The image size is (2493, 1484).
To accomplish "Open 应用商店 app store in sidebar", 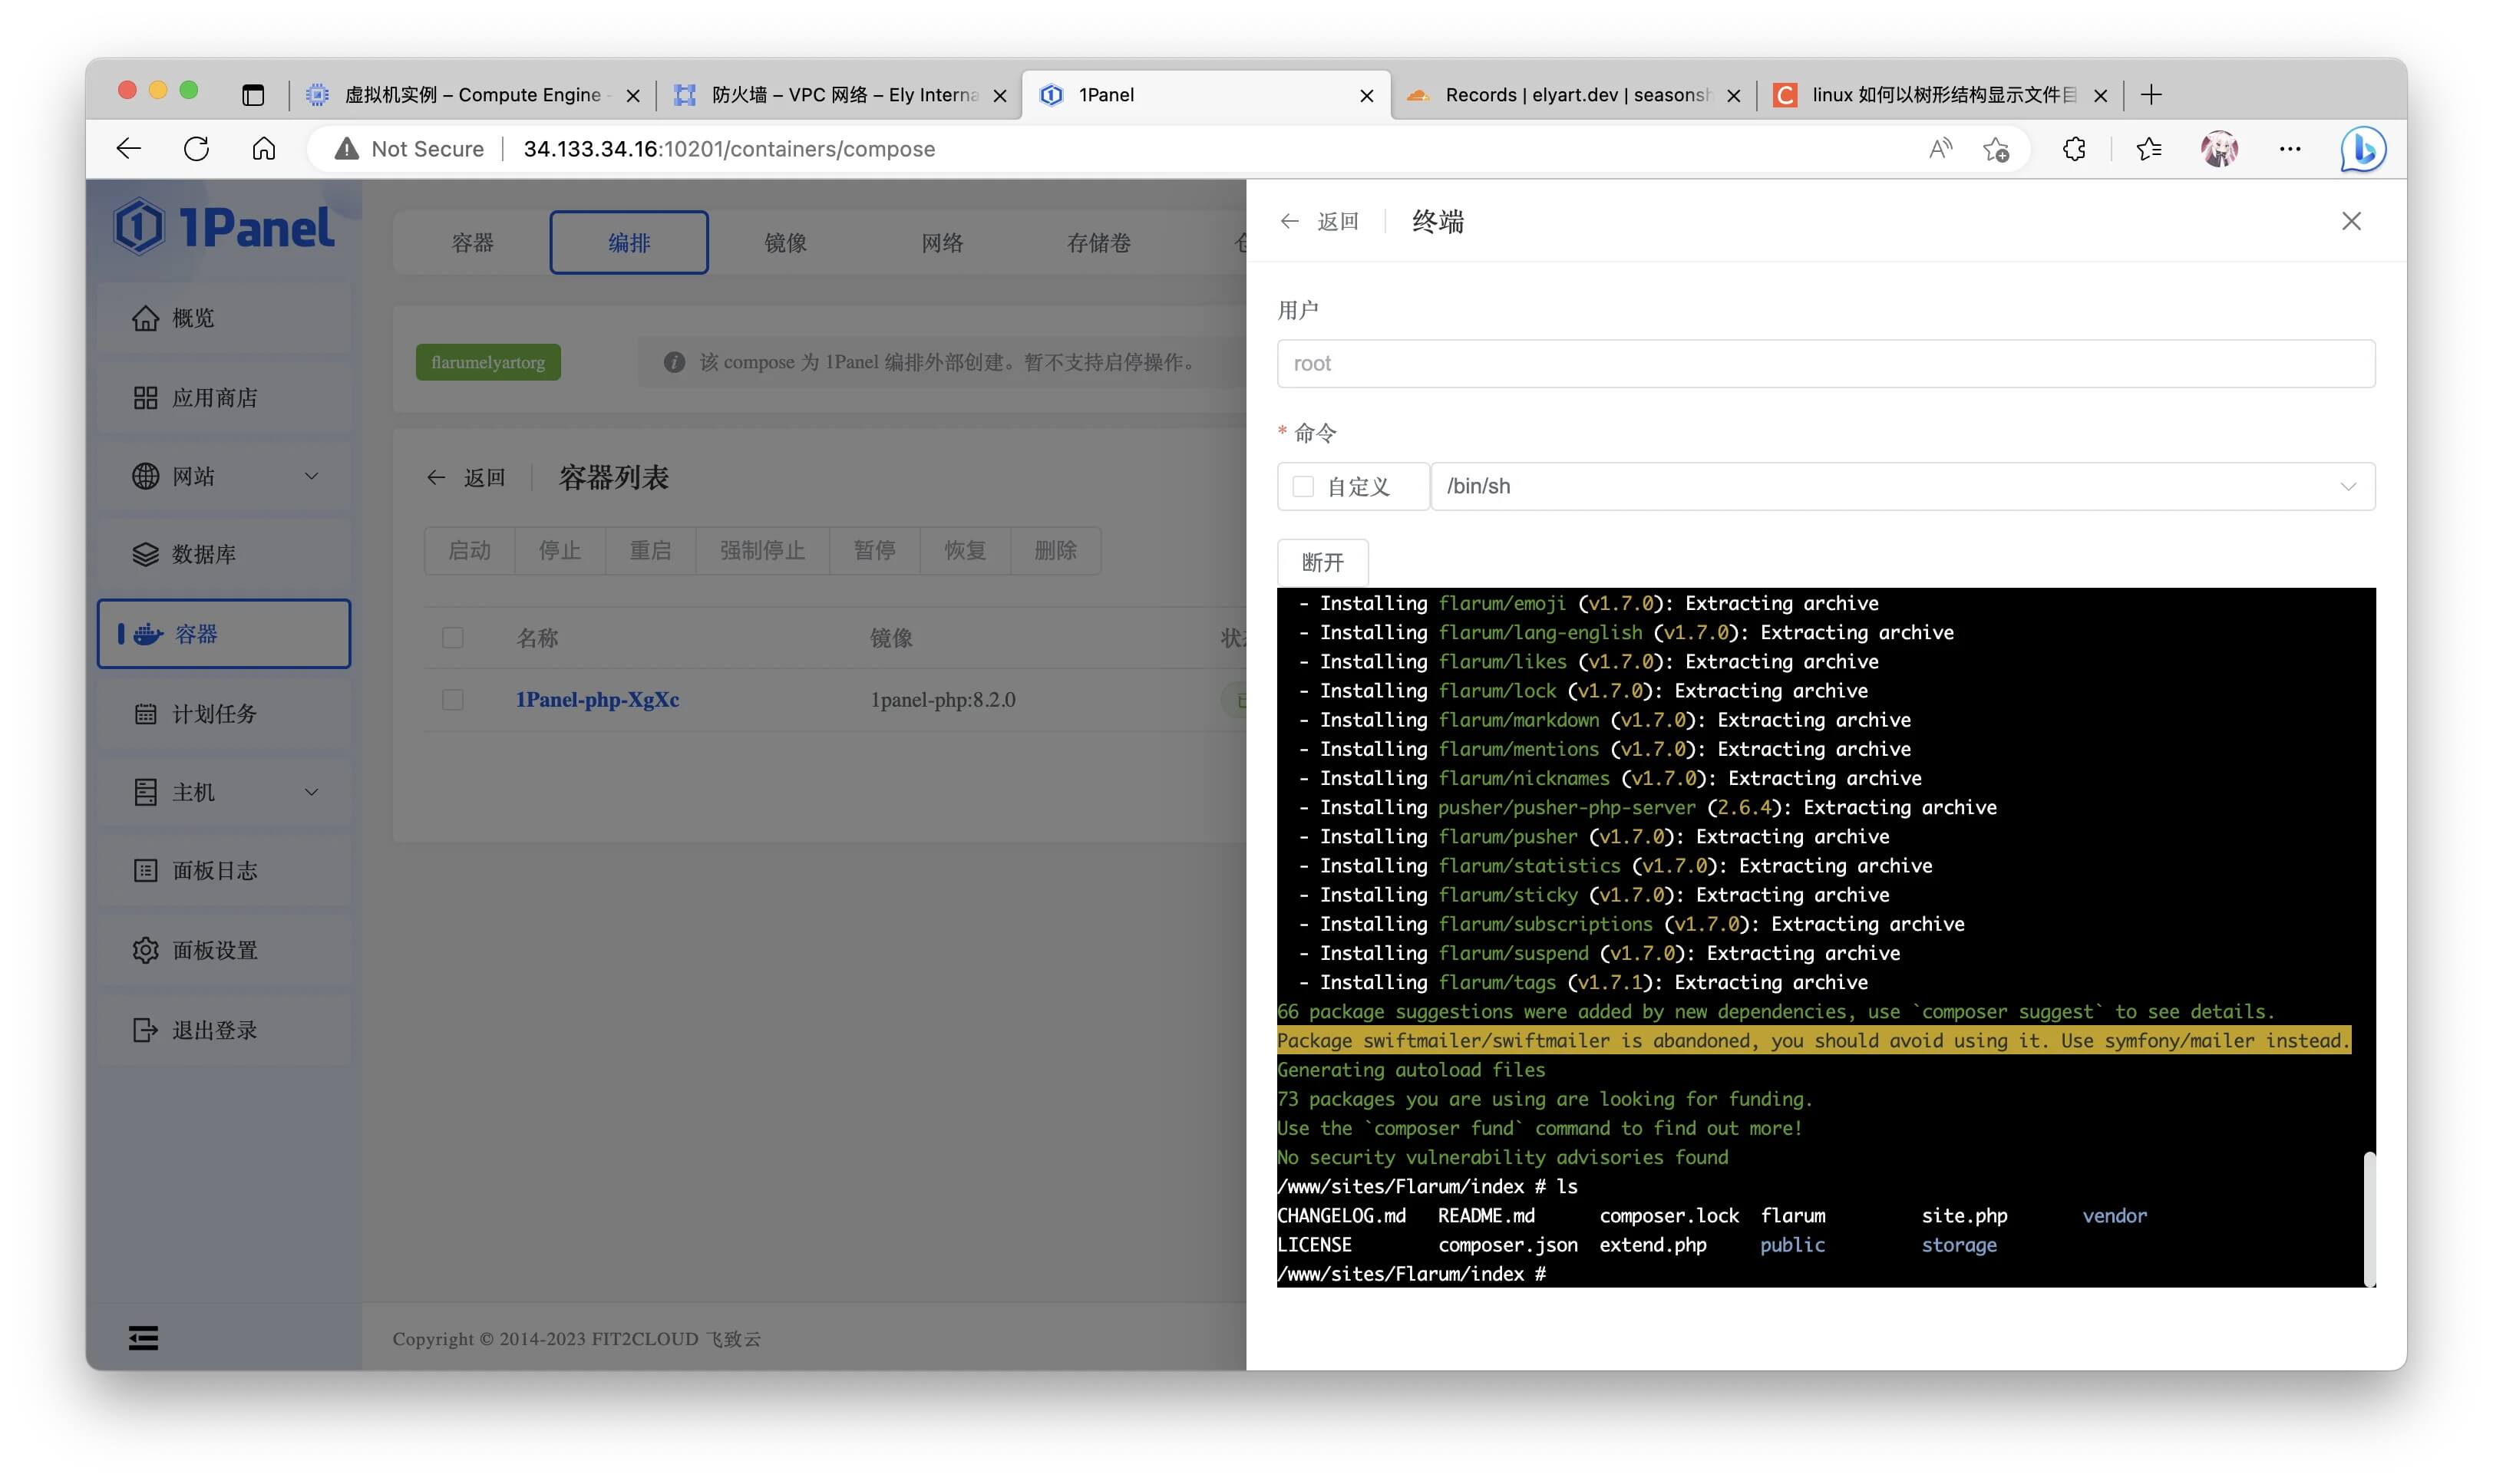I will tap(224, 398).
